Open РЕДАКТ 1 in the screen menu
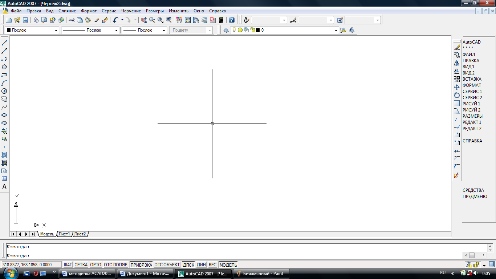 (472, 122)
